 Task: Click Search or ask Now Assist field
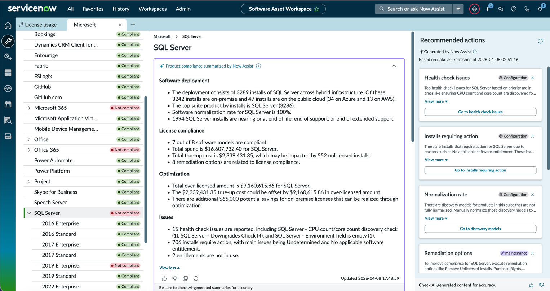pyautogui.click(x=413, y=9)
